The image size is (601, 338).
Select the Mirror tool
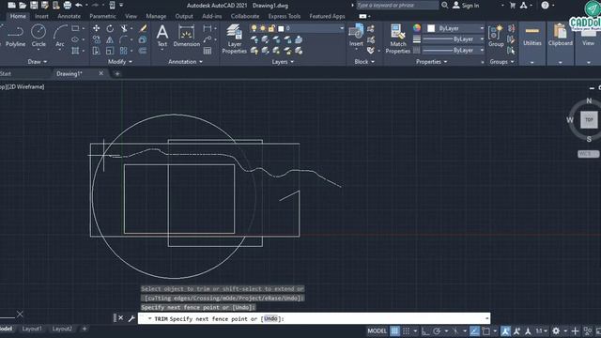coord(110,39)
